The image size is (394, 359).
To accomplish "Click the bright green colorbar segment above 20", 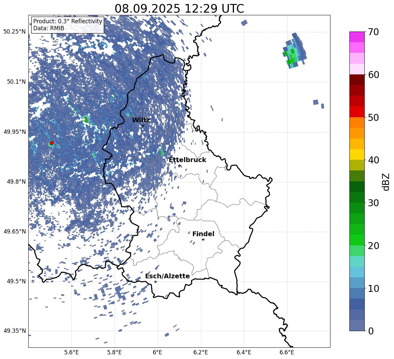I will click(x=357, y=240).
